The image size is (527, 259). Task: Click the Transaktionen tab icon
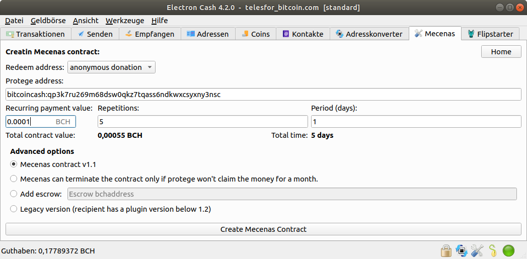coord(11,34)
